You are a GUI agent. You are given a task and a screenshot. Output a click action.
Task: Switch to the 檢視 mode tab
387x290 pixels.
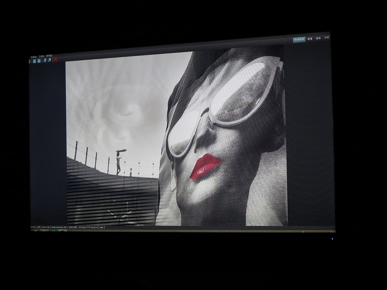[x=318, y=38]
